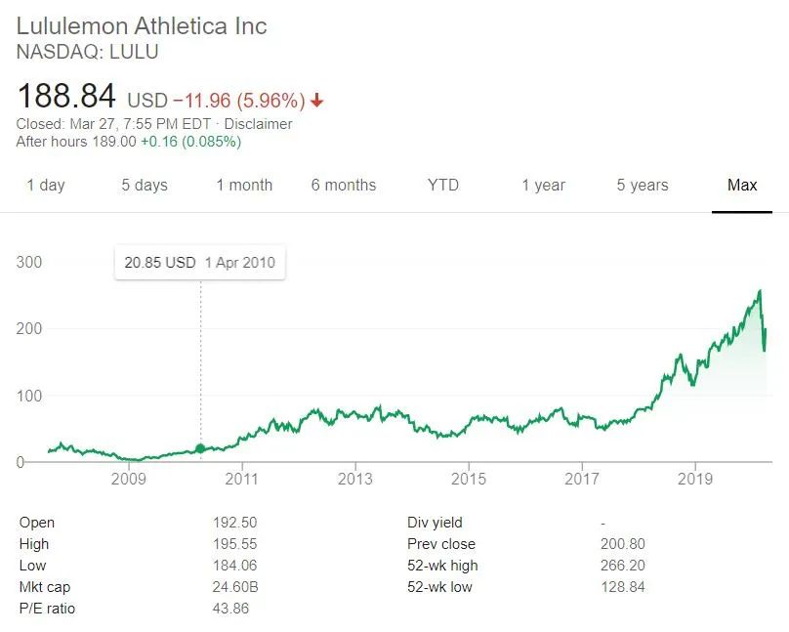Show the 6 months chart view
The width and height of the screenshot is (789, 632).
(344, 185)
